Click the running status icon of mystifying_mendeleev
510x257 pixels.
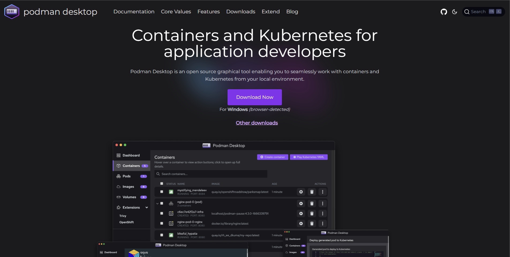[x=171, y=192]
